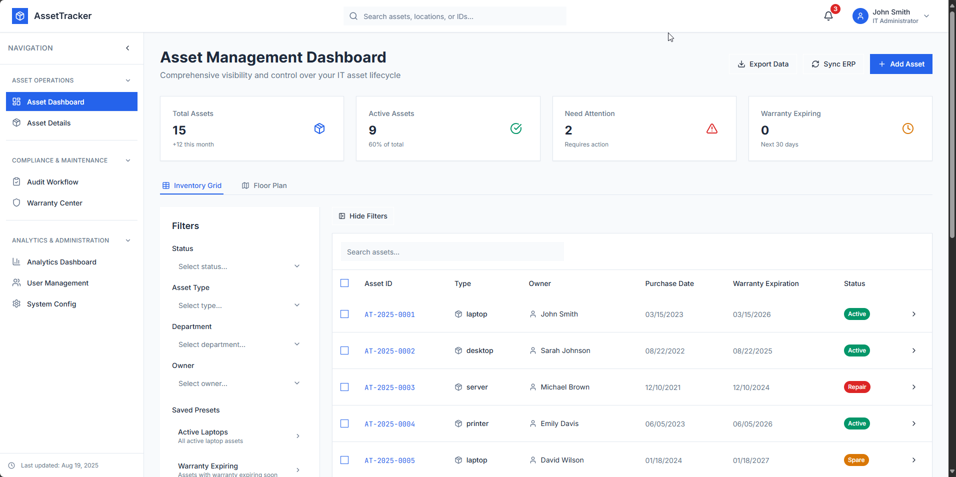Open the Analytics Dashboard page
The width and height of the screenshot is (956, 477).
(71, 262)
